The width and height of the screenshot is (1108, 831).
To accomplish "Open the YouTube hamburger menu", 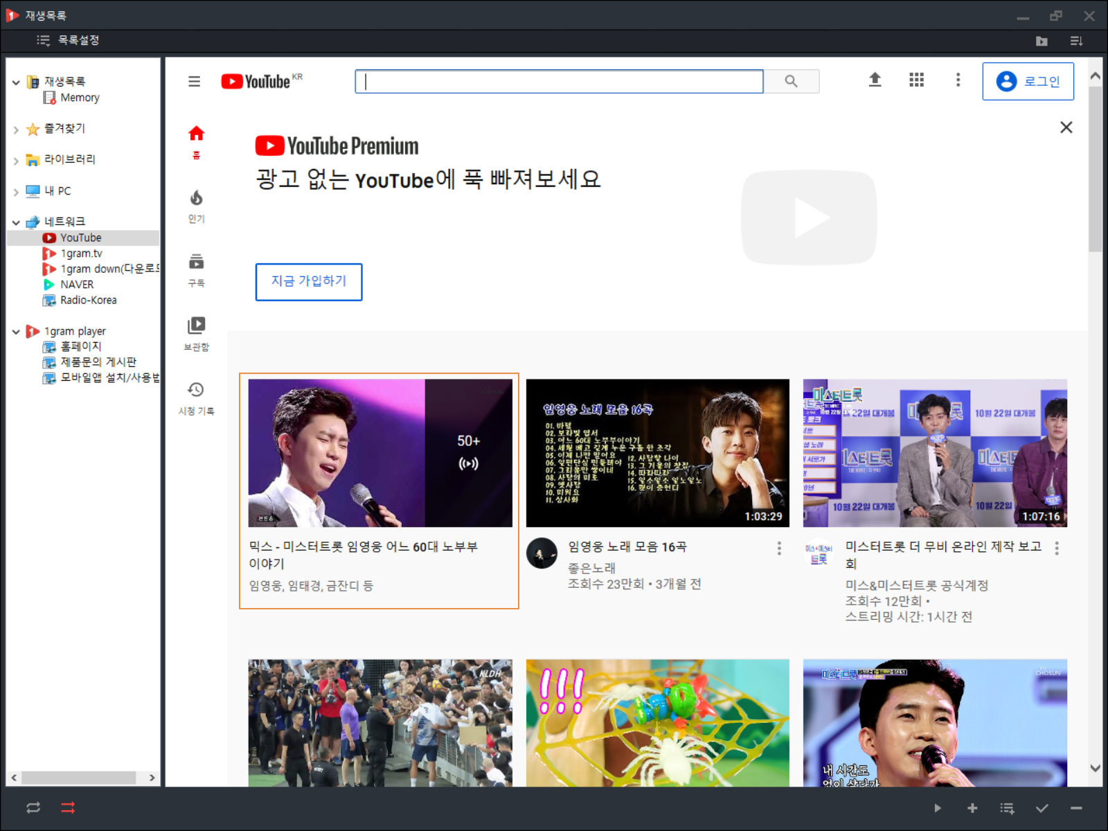I will (195, 82).
